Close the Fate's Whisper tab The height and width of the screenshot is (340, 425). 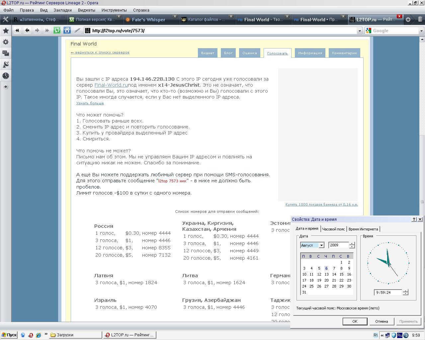click(175, 16)
